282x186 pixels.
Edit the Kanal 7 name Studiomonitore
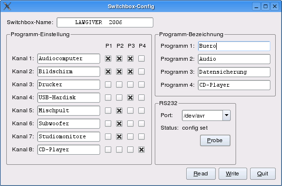[69, 137]
